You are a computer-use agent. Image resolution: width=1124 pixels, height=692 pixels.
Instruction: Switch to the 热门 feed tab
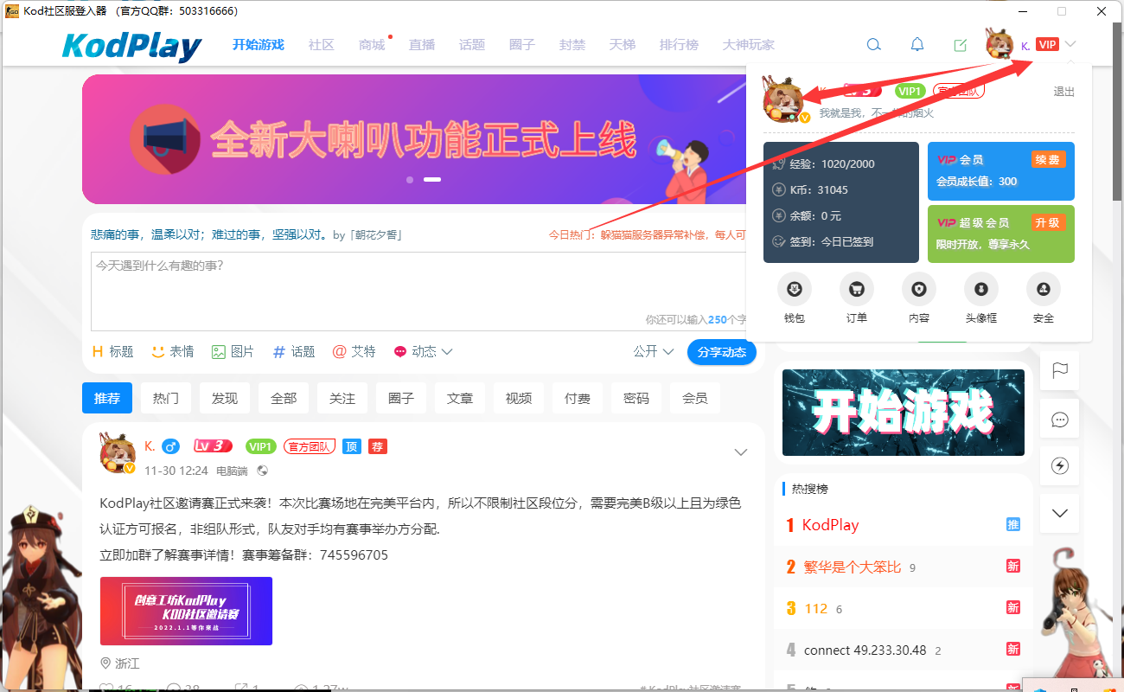coord(165,398)
